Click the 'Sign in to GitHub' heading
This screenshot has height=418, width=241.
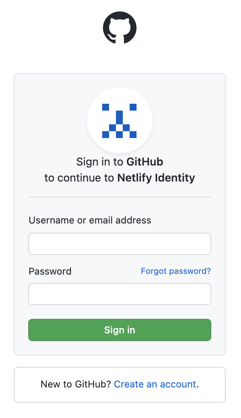120,162
